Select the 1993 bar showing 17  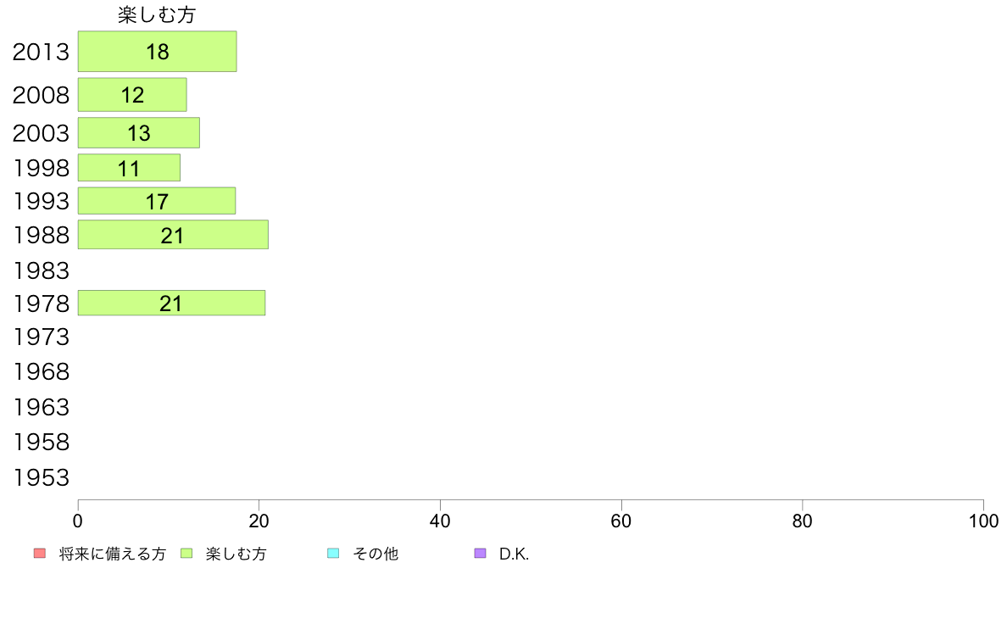[x=157, y=201]
